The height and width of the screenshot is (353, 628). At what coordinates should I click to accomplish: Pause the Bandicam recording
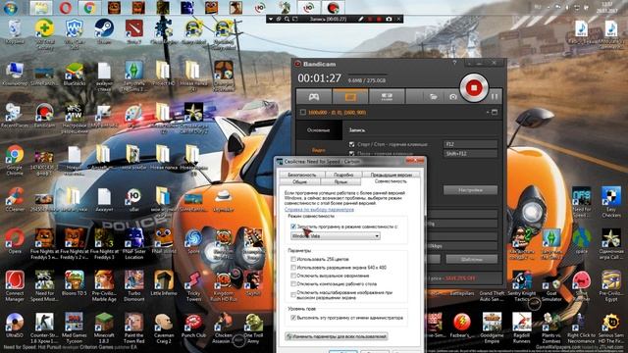[x=495, y=97]
